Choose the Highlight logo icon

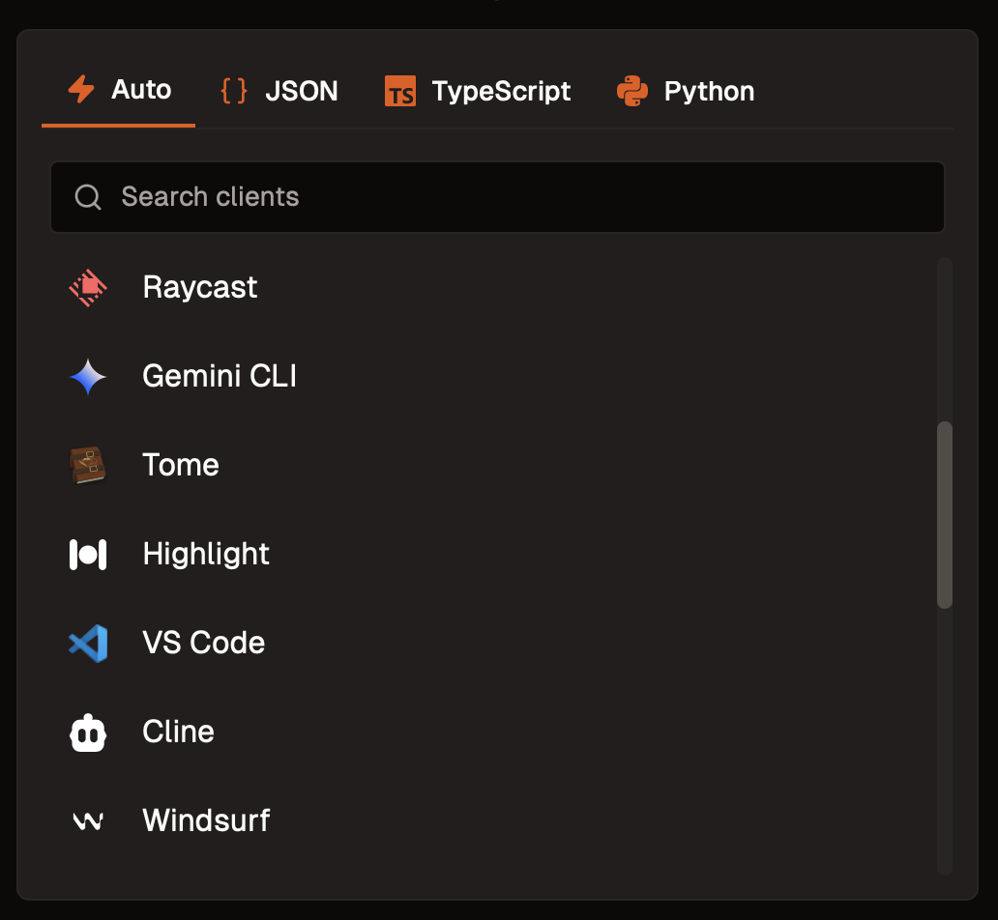point(88,554)
